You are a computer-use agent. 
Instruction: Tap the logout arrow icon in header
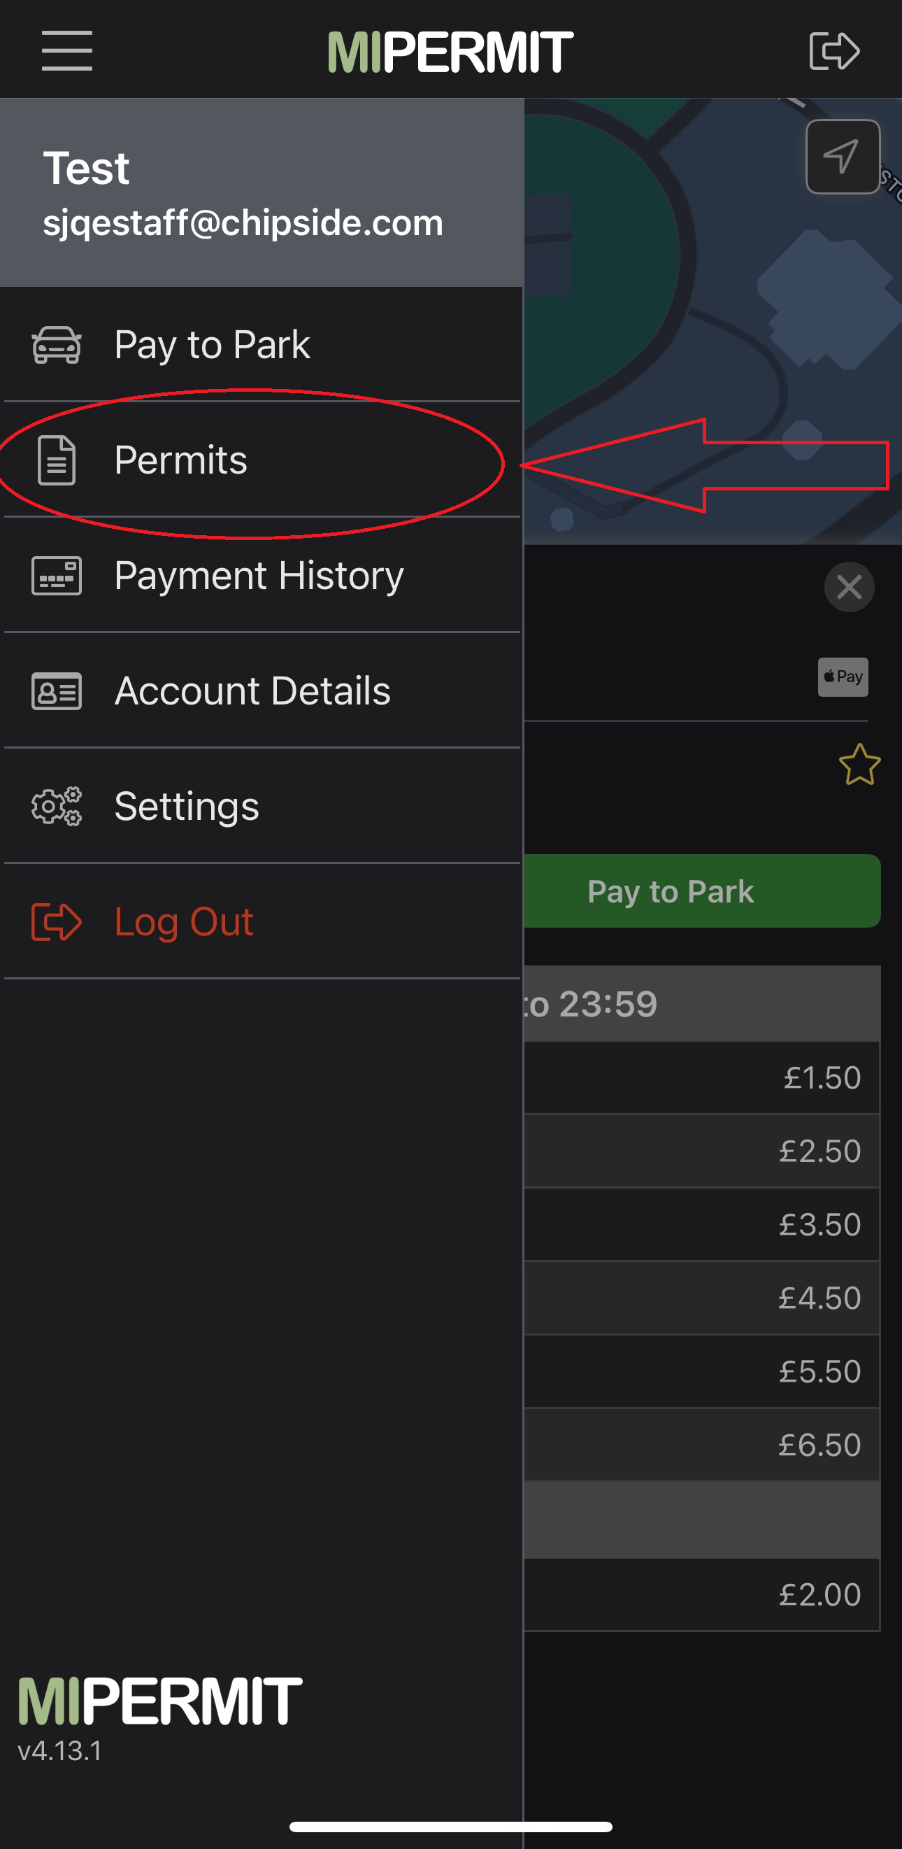(834, 50)
